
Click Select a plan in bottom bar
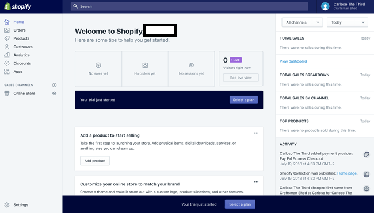[240, 204]
